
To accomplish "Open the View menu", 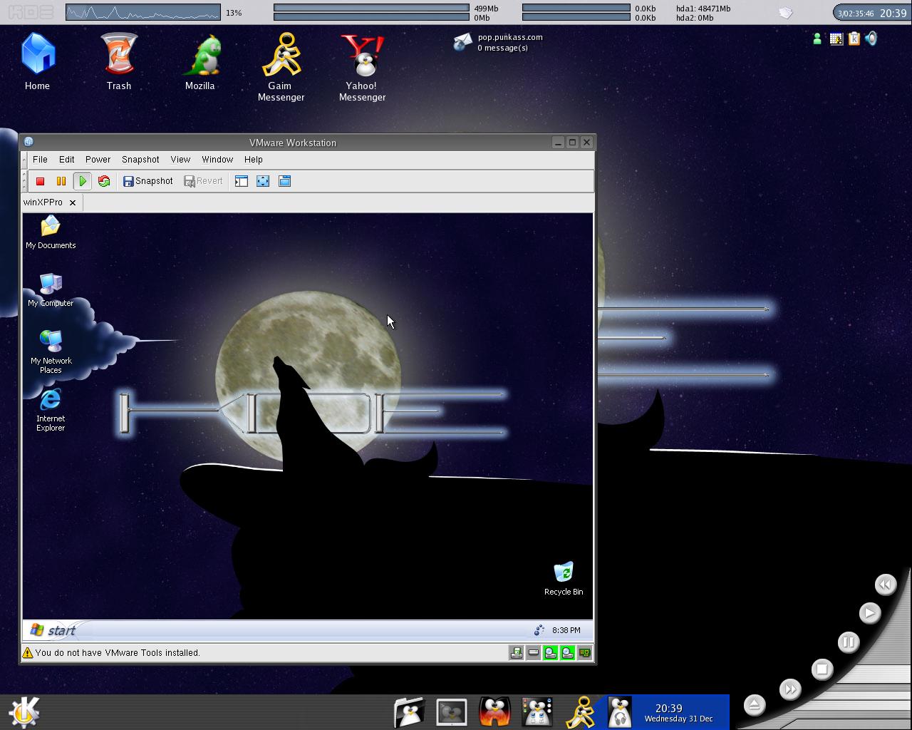I will click(180, 160).
